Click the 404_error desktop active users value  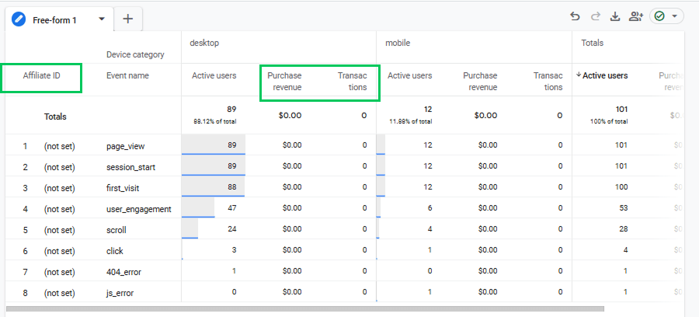pyautogui.click(x=234, y=270)
